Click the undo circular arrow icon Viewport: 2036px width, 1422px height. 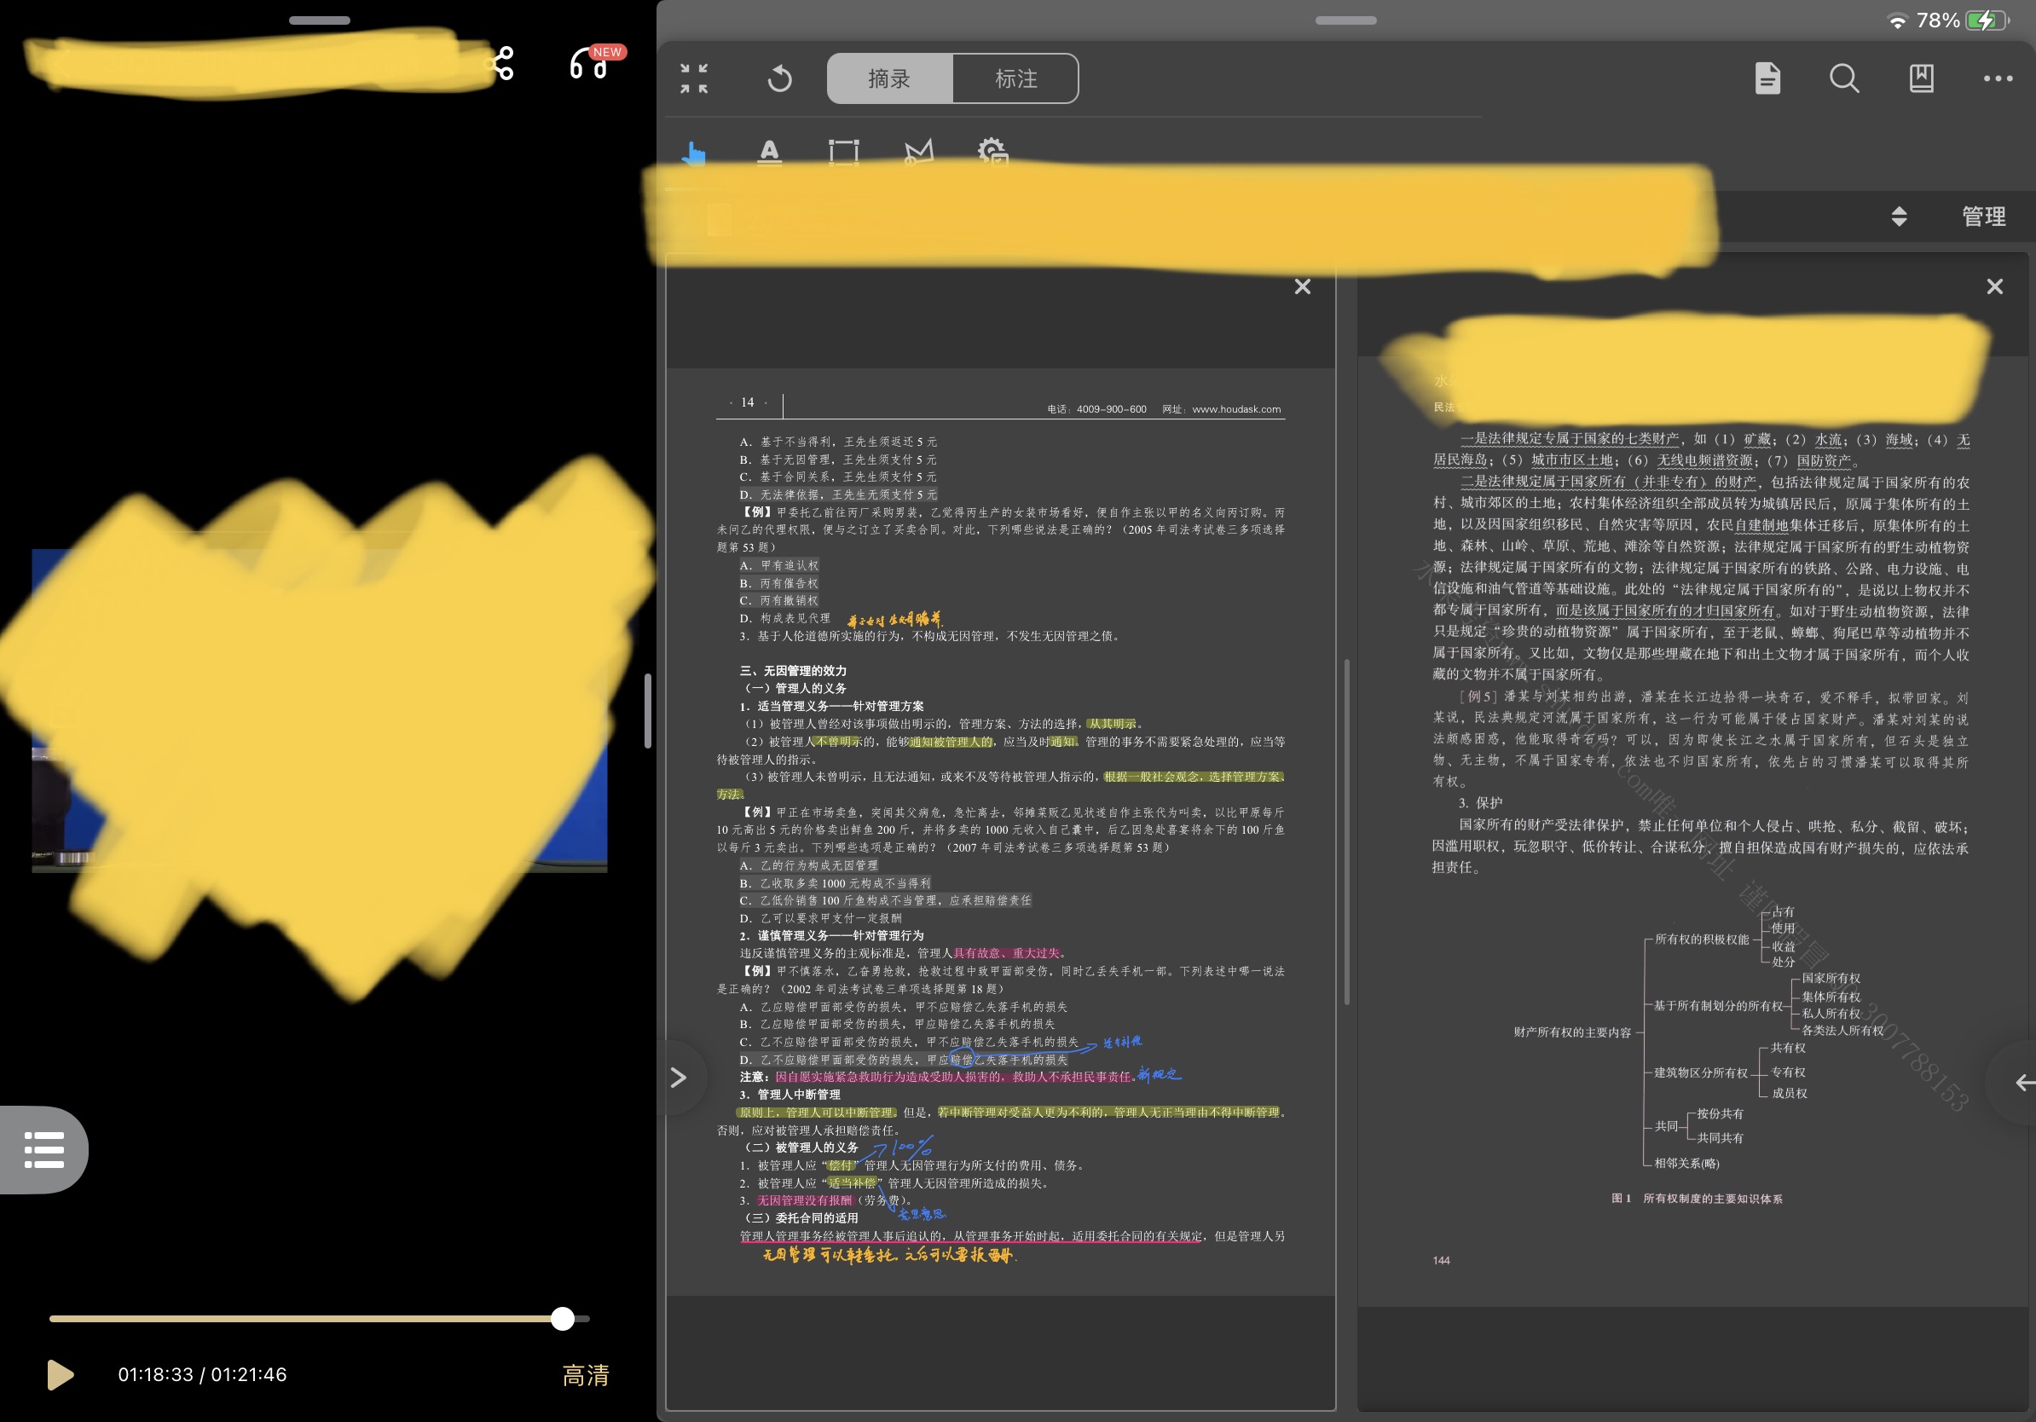779,78
